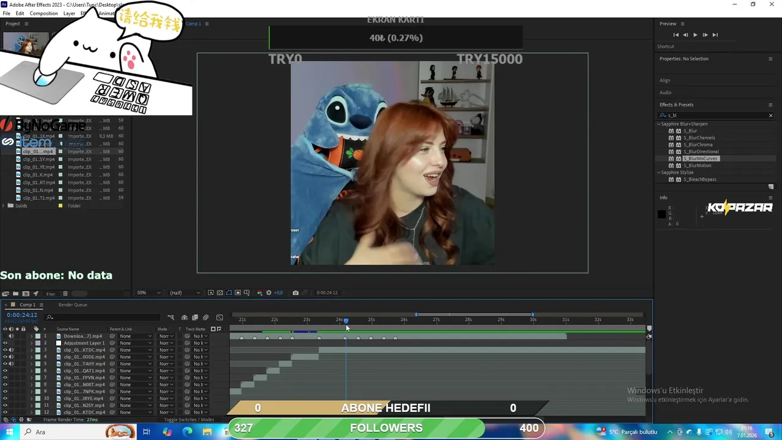The image size is (782, 440).
Task: Open the Properties panel menu
Action: pyautogui.click(x=770, y=59)
